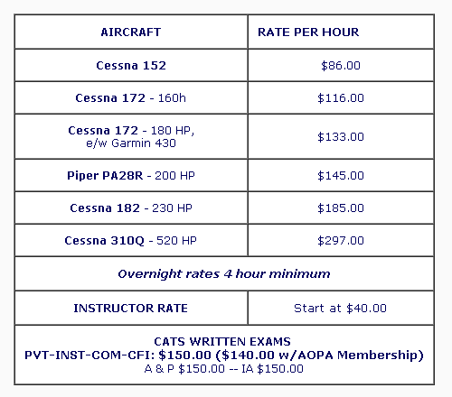Viewport: 452px width, 397px height.
Task: Click the $185.00 rate value
Action: pyautogui.click(x=341, y=208)
